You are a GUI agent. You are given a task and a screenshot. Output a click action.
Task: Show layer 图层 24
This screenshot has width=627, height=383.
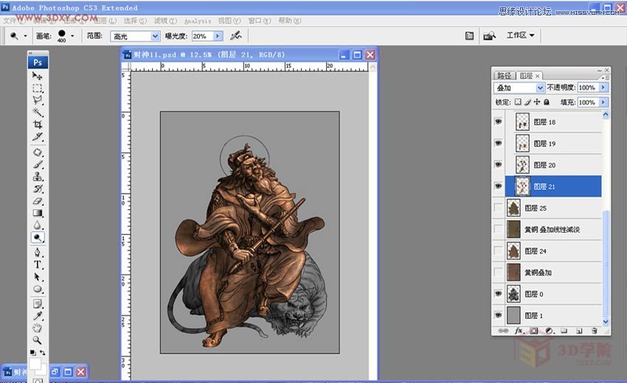click(x=498, y=251)
